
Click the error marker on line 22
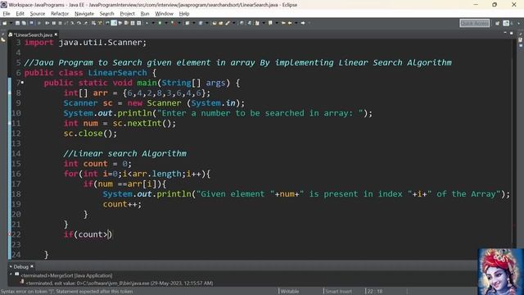(10, 234)
